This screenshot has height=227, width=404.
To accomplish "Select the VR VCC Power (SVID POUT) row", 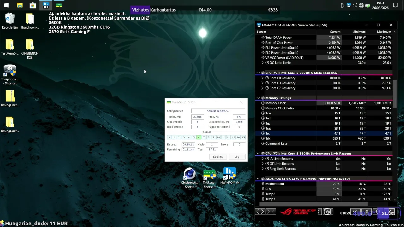I will tap(324, 58).
